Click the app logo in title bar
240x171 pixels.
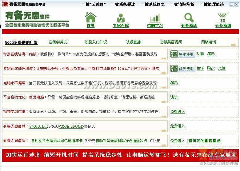pyautogui.click(x=5, y=4)
